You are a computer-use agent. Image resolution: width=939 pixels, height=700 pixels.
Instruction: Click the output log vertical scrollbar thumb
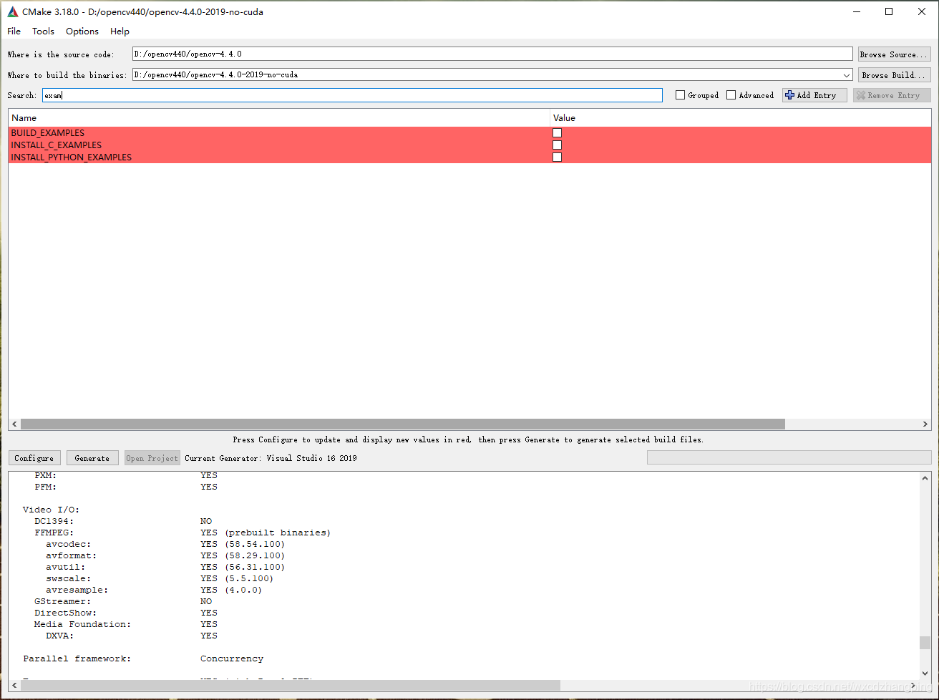pos(925,643)
